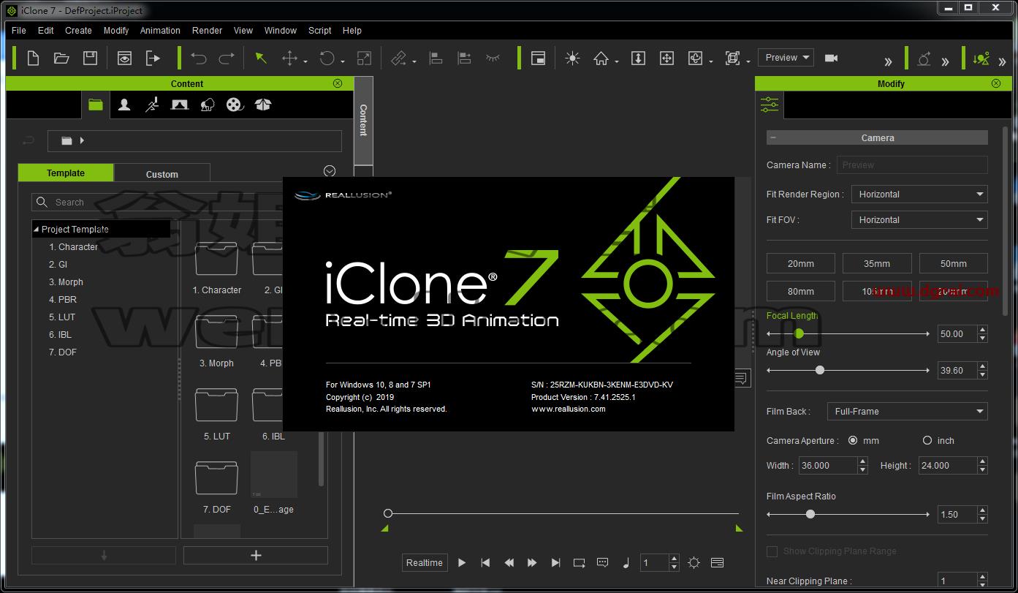Open a project with the folder toolbar icon
The image size is (1018, 593).
[x=61, y=58]
